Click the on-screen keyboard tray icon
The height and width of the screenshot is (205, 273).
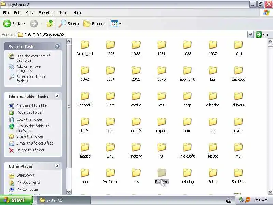tap(228, 200)
